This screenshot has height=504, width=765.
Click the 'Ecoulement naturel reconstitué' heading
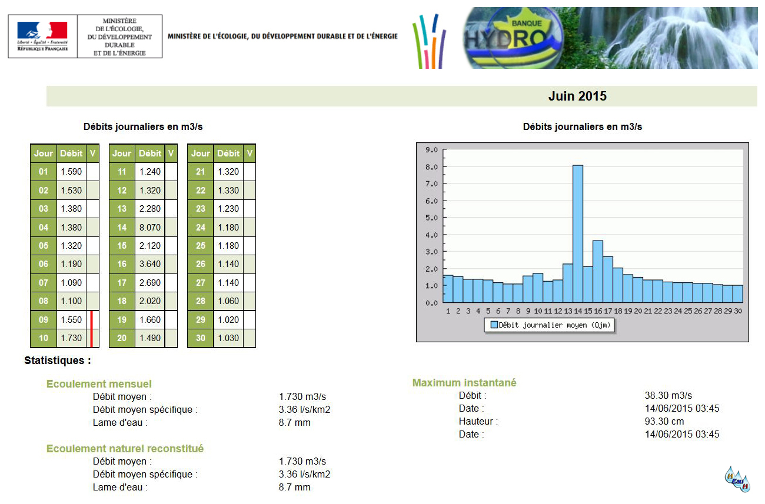click(x=125, y=449)
